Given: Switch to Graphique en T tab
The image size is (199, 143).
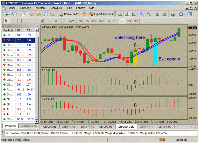Looking at the screenshot, I should click(x=29, y=126).
